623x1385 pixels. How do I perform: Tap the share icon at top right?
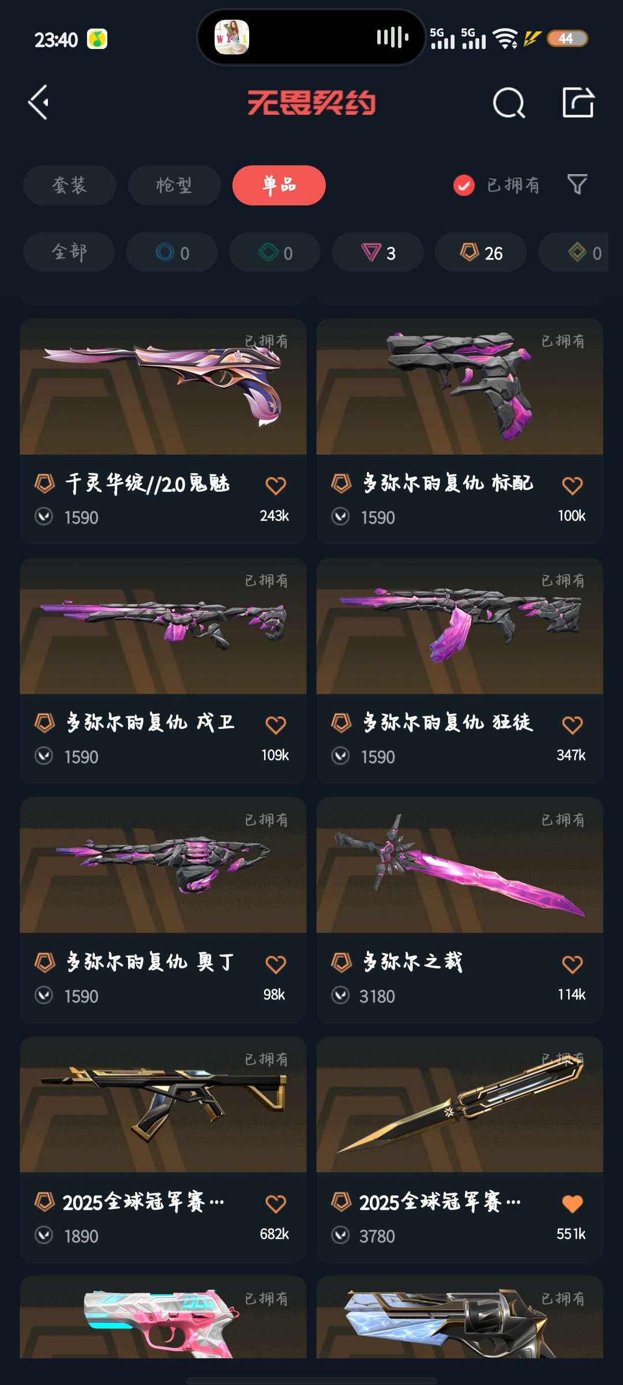(x=578, y=103)
